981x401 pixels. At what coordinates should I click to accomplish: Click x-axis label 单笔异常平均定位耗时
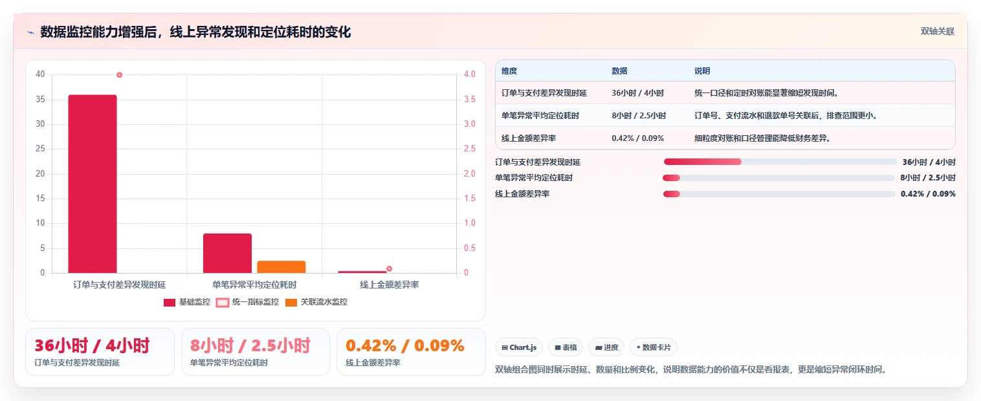pos(254,285)
